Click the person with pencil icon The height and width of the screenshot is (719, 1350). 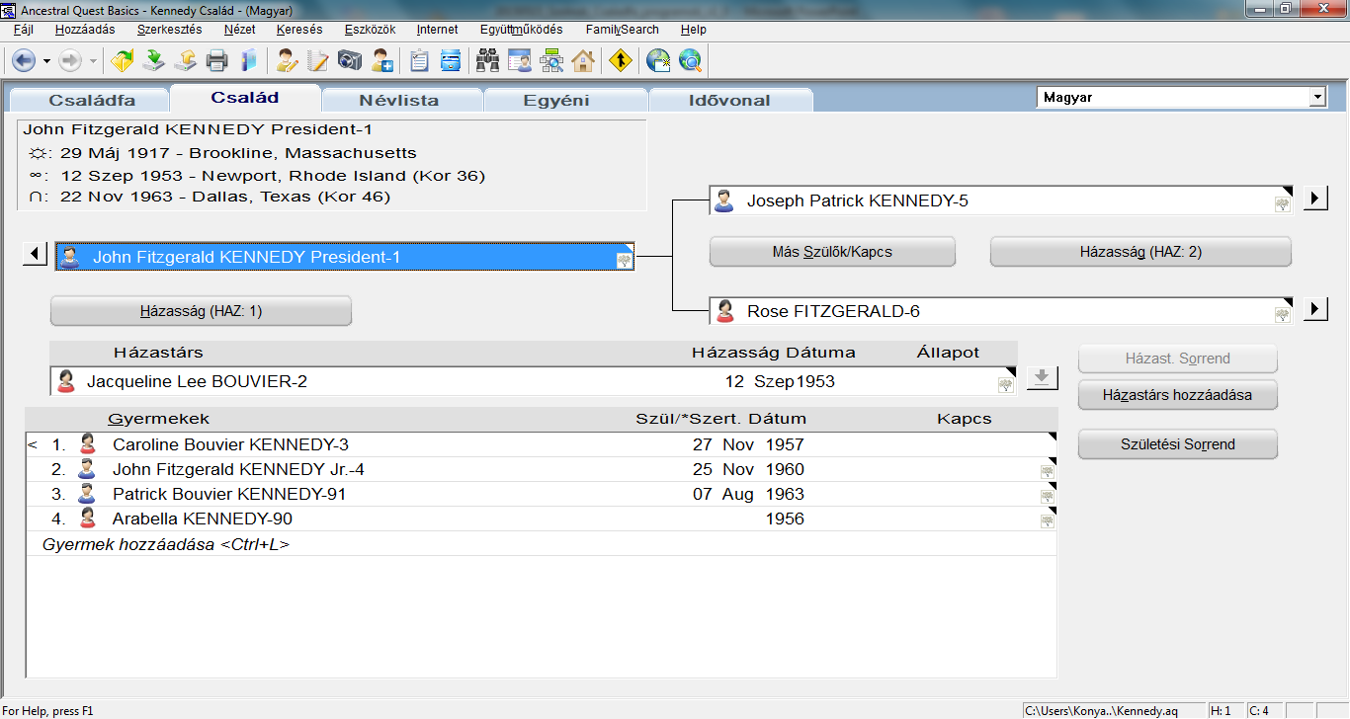coord(287,61)
